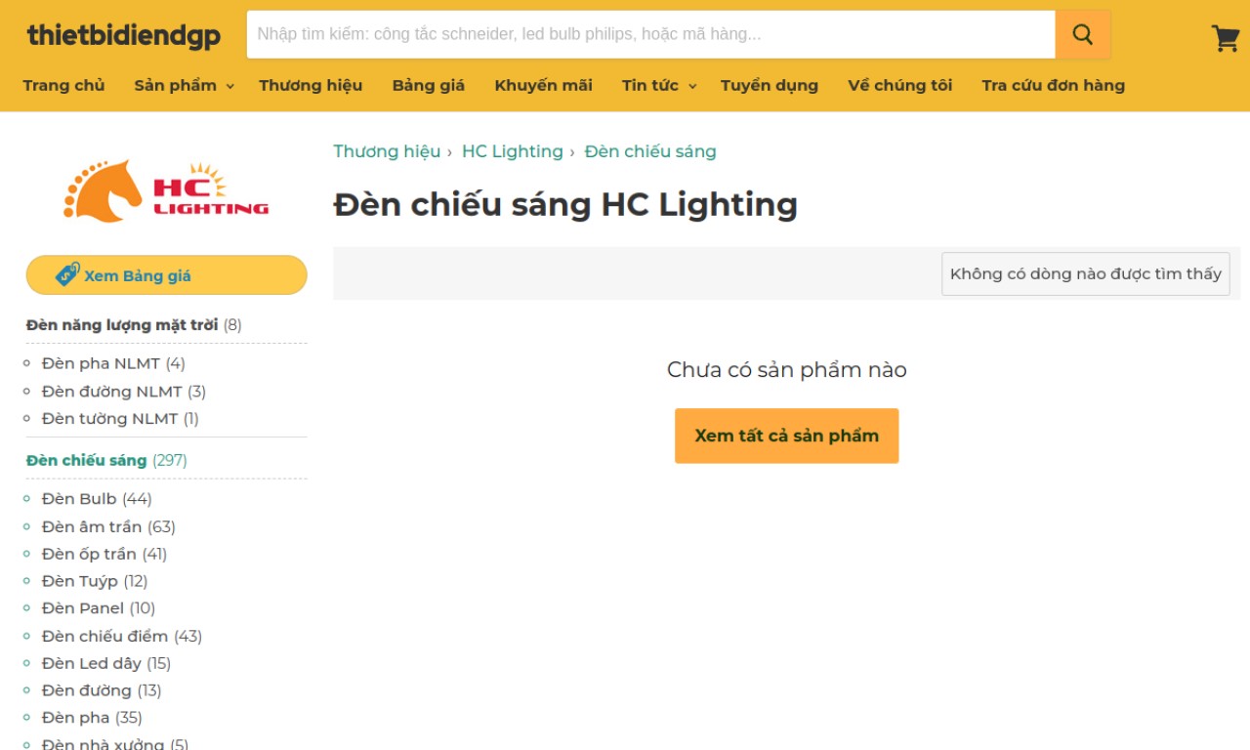Open Bảng giá menu item
The image size is (1250, 750).
coord(429,85)
